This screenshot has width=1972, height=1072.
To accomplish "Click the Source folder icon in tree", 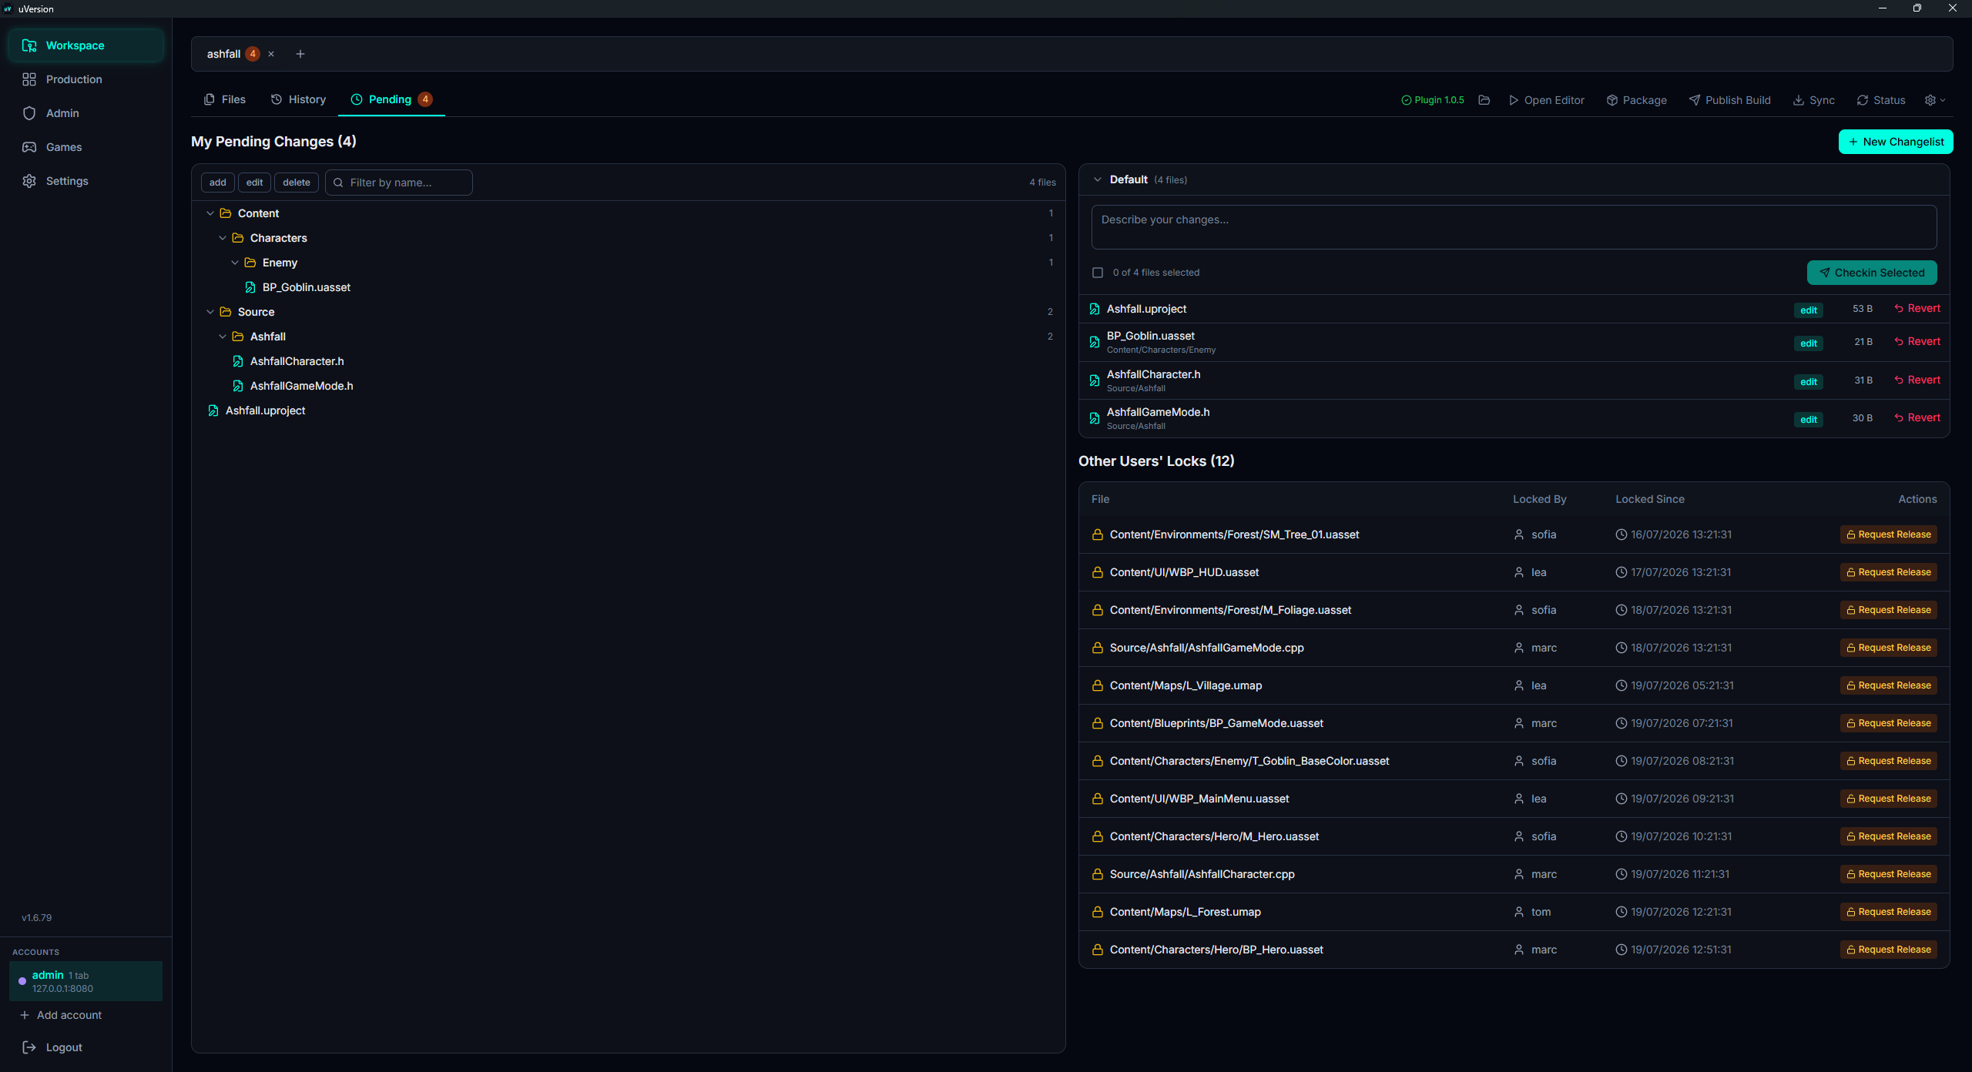I will click(226, 312).
